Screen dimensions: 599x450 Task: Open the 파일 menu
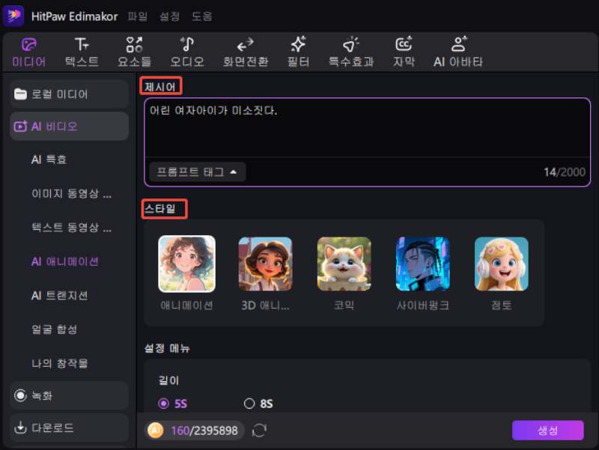pyautogui.click(x=138, y=16)
